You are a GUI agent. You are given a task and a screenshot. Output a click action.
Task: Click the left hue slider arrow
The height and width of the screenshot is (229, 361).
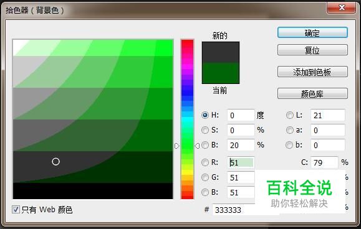(x=177, y=146)
